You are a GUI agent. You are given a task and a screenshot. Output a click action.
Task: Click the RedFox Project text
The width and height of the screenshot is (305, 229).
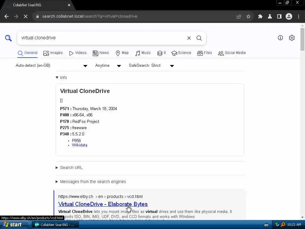85,122
